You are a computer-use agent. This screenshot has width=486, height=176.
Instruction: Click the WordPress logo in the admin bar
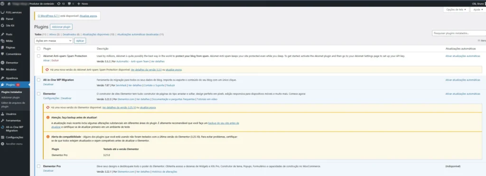tap(2, 3)
